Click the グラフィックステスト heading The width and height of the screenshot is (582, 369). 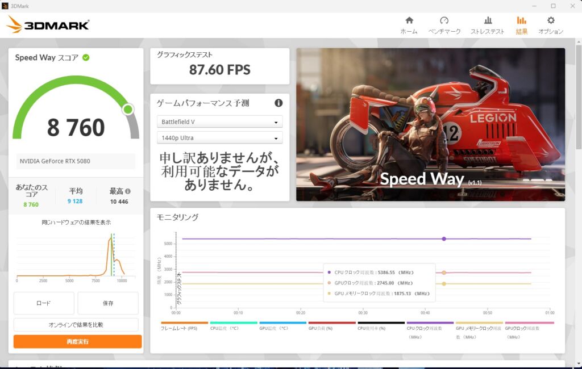(185, 54)
